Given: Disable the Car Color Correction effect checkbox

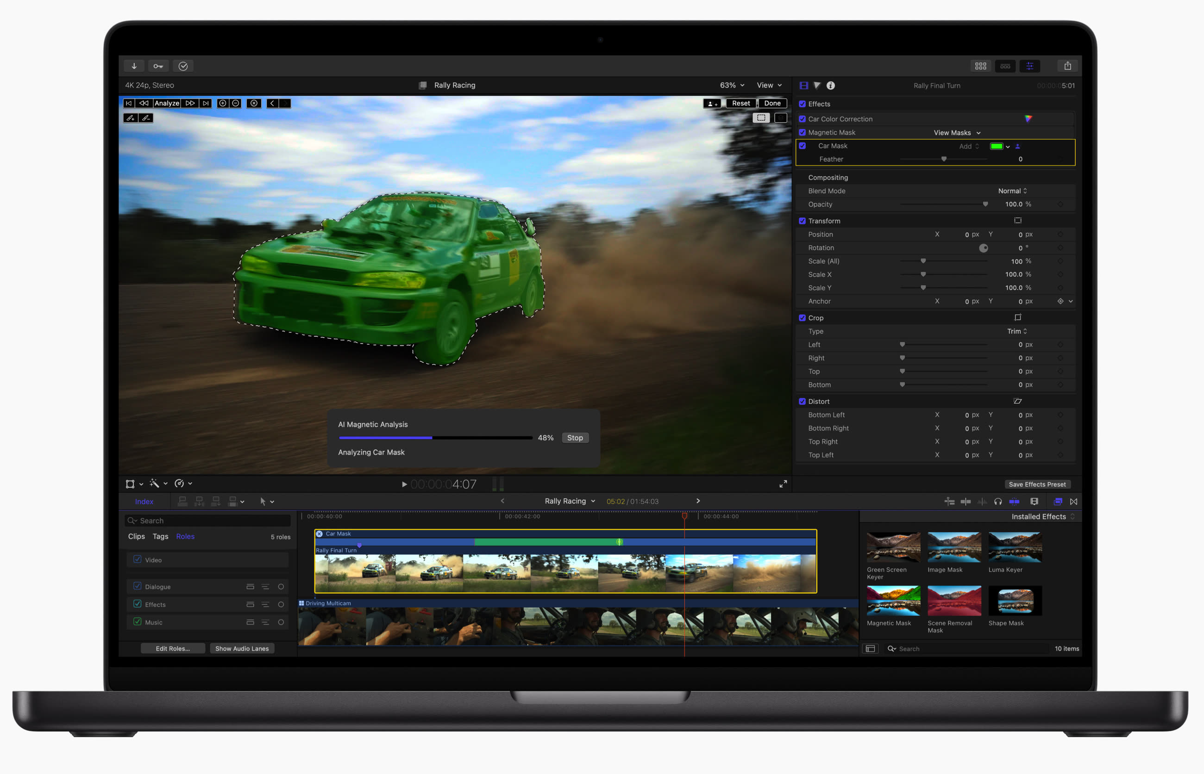Looking at the screenshot, I should (803, 118).
